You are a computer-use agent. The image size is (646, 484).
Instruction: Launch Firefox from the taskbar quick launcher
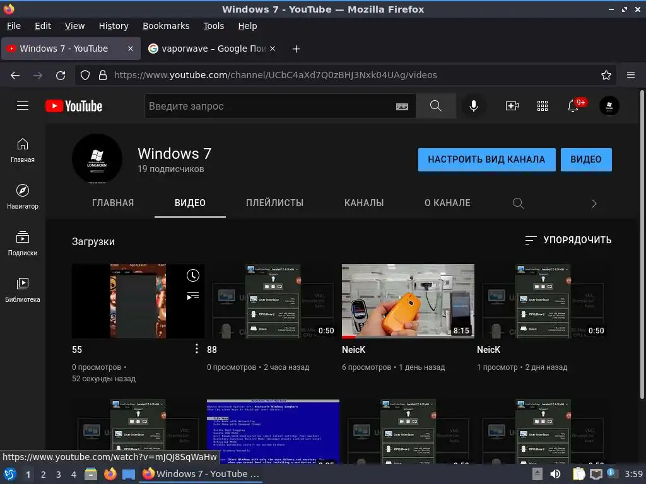pos(110,474)
